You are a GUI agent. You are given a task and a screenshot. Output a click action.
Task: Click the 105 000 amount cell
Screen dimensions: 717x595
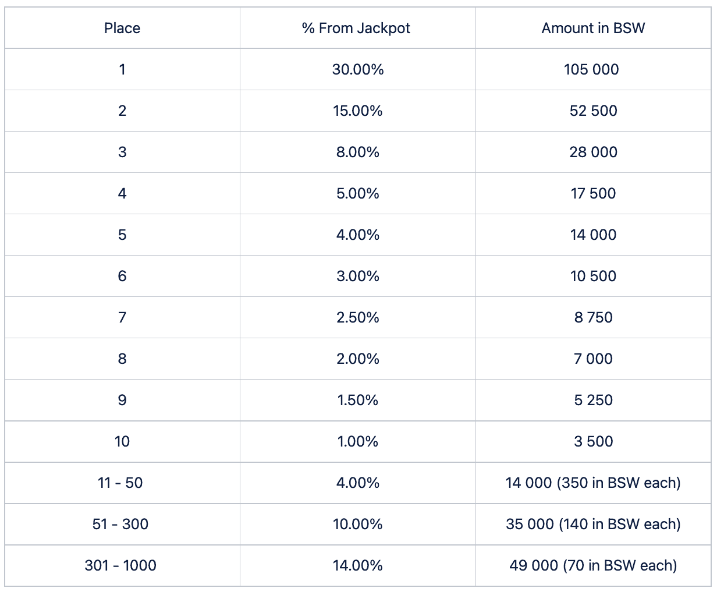[593, 69]
